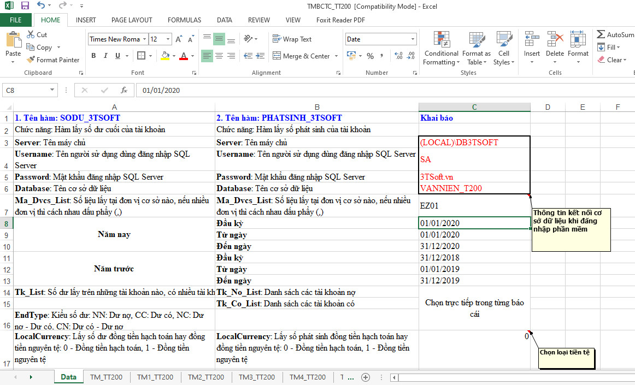635x385 pixels.
Task: Open the FILE menu
Action: [16, 20]
